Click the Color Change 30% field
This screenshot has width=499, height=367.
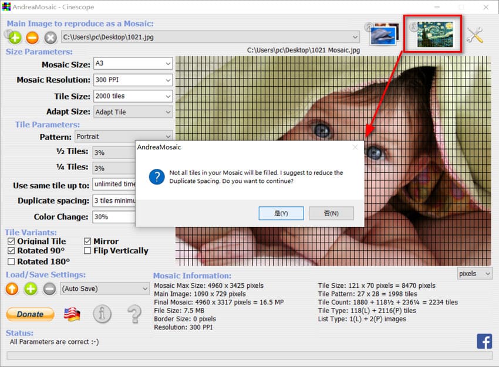[114, 217]
